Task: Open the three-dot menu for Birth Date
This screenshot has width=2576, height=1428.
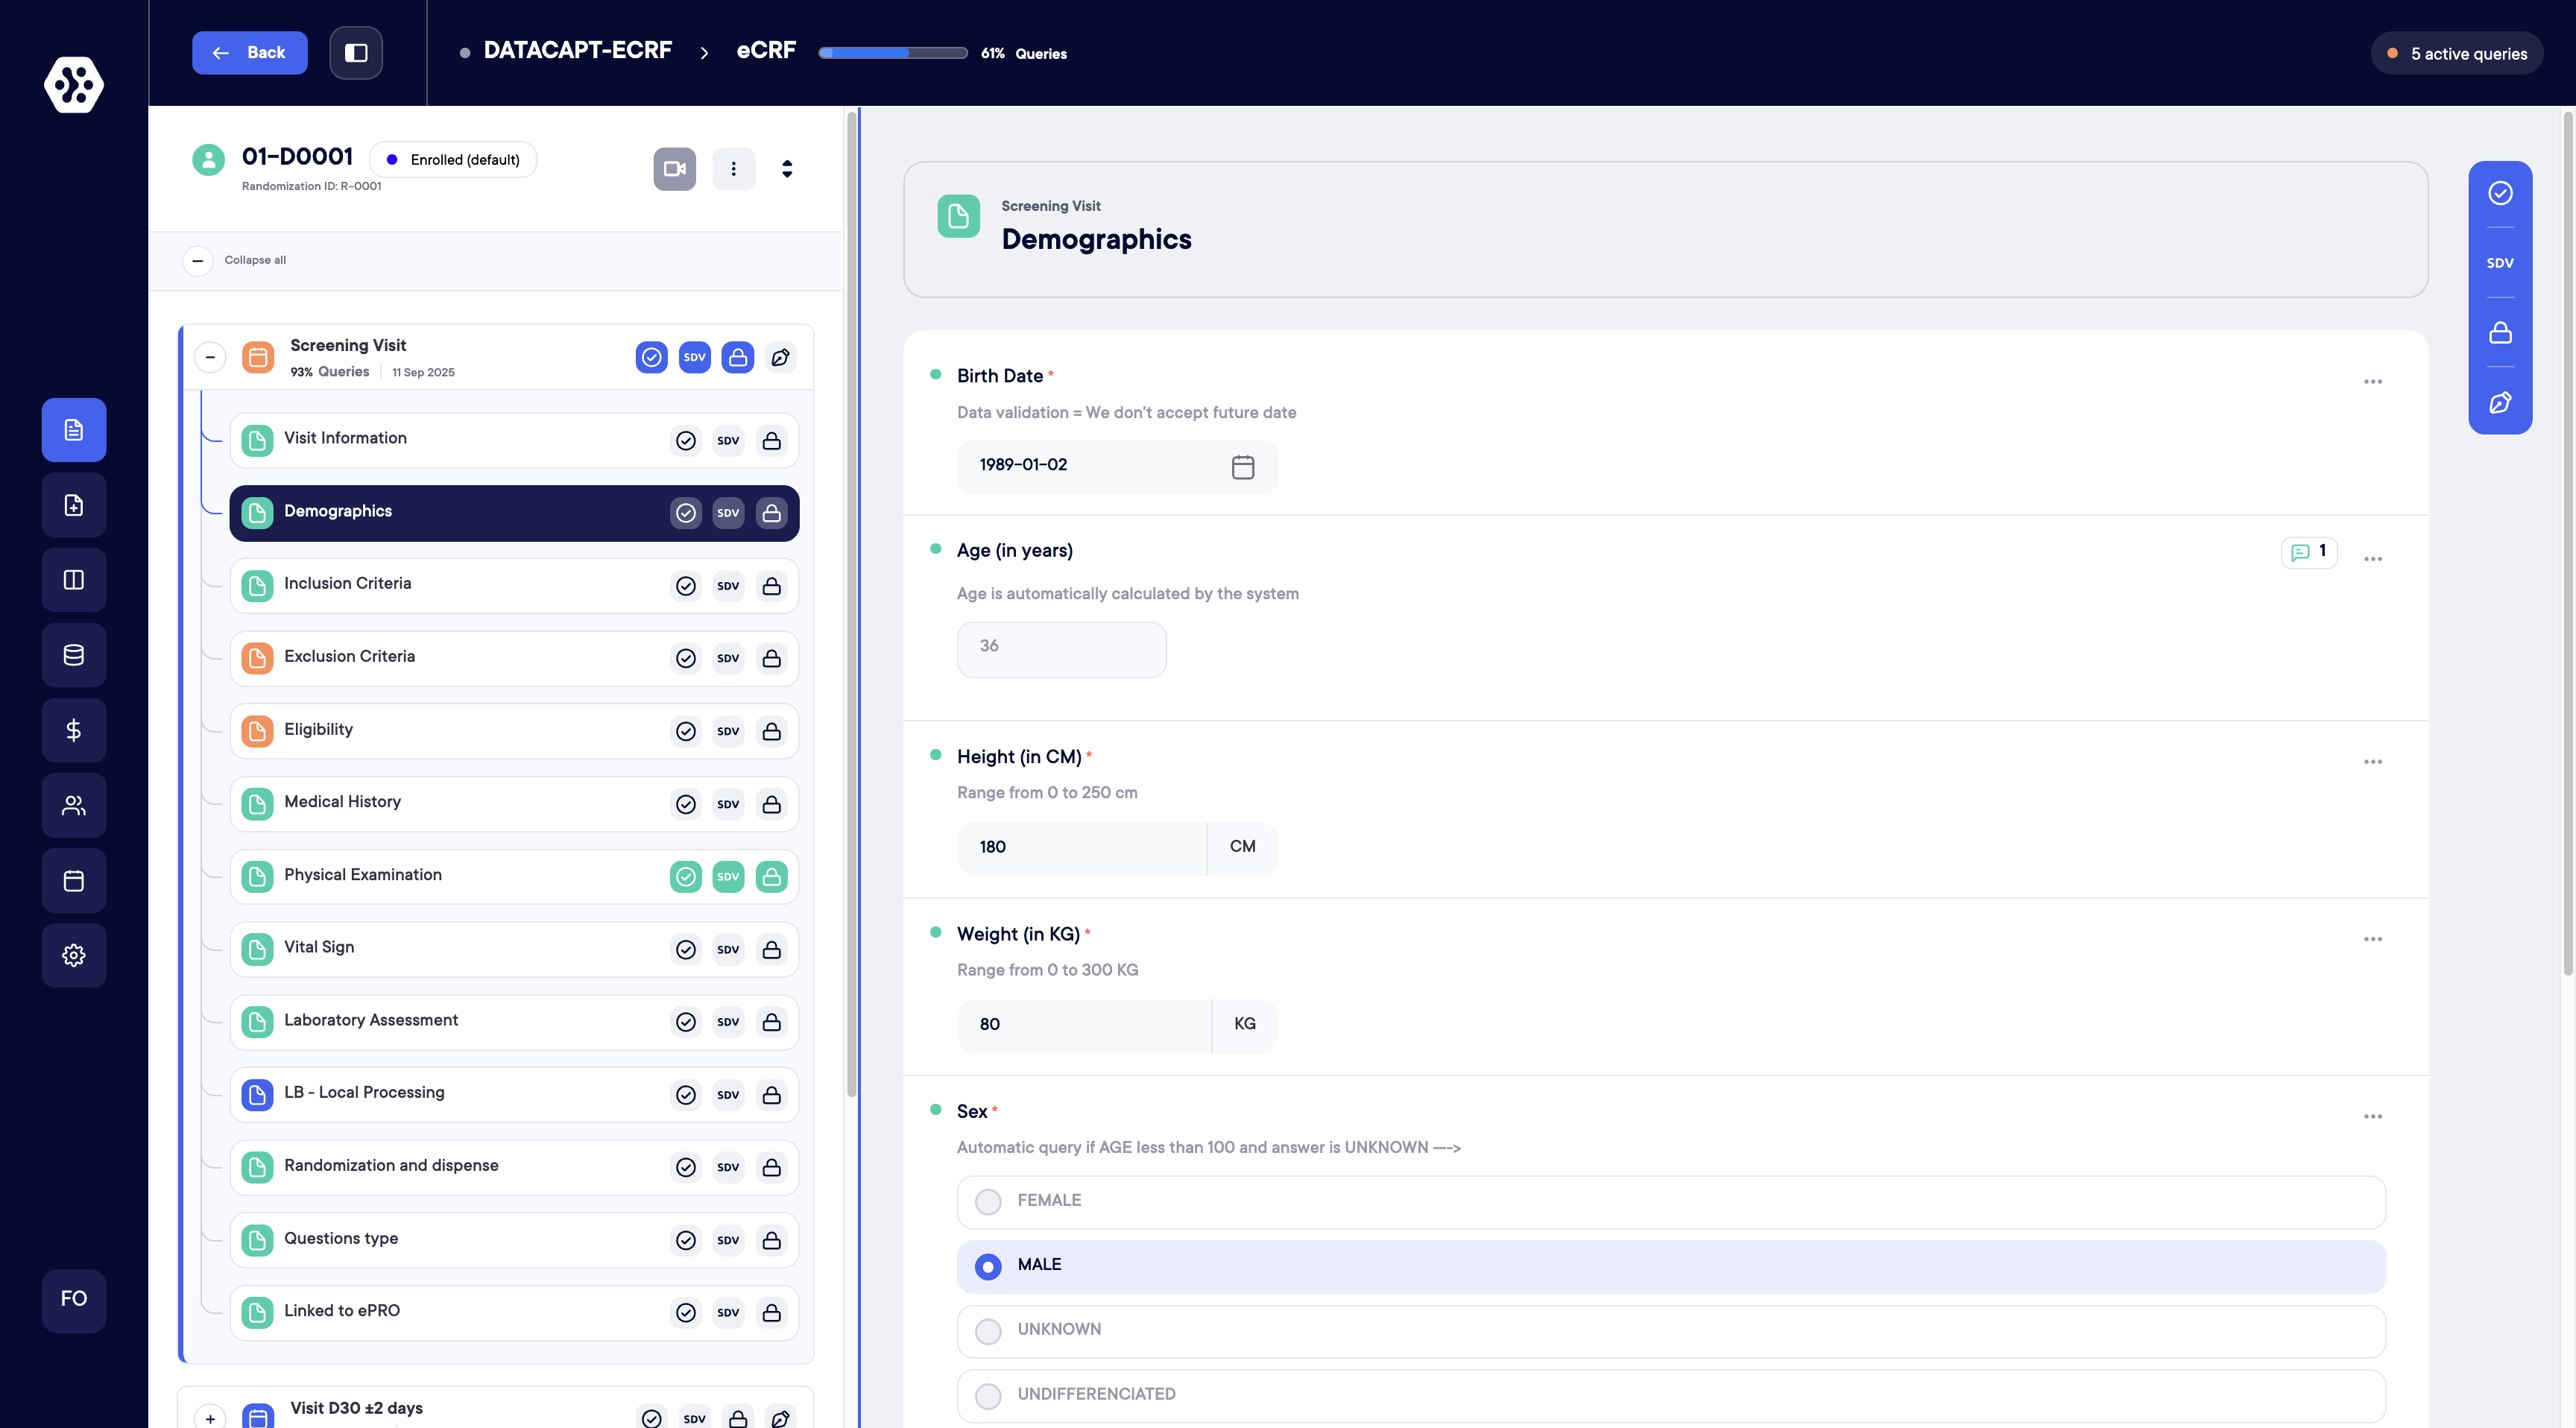Action: click(2372, 382)
